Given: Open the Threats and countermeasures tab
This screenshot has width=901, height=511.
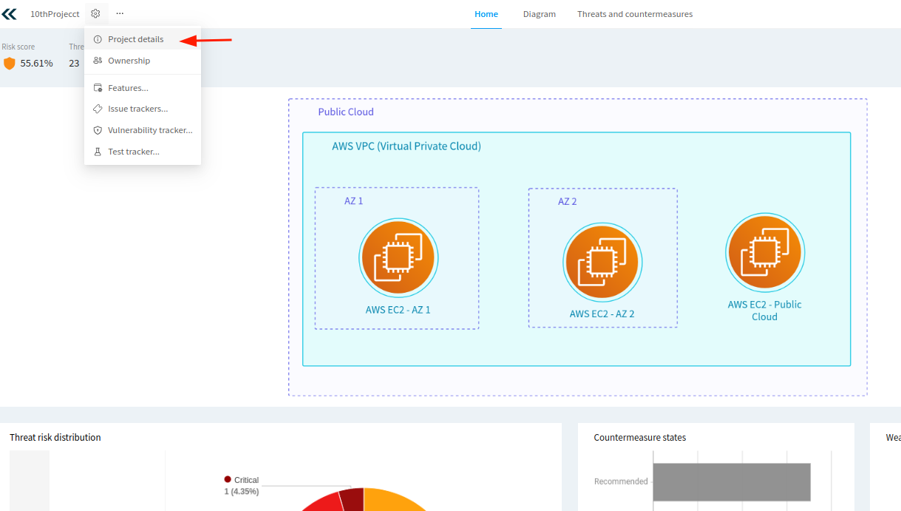Looking at the screenshot, I should tap(635, 14).
